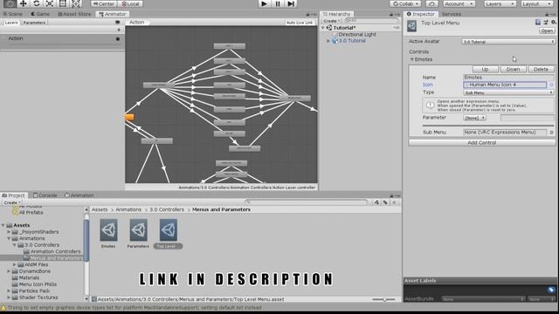Open the Parameter None dropdown
The width and height of the screenshot is (559, 314).
pos(474,118)
